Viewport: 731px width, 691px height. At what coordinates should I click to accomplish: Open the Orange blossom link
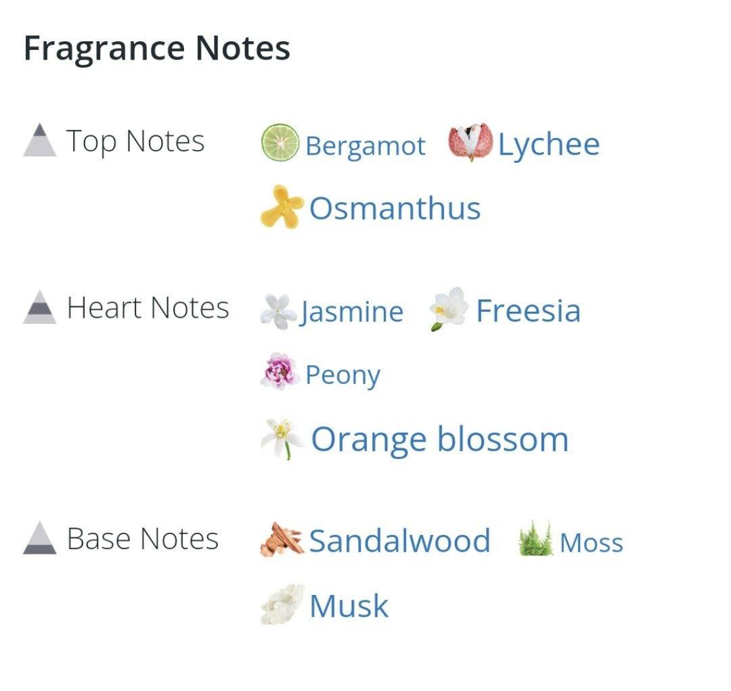tap(439, 439)
